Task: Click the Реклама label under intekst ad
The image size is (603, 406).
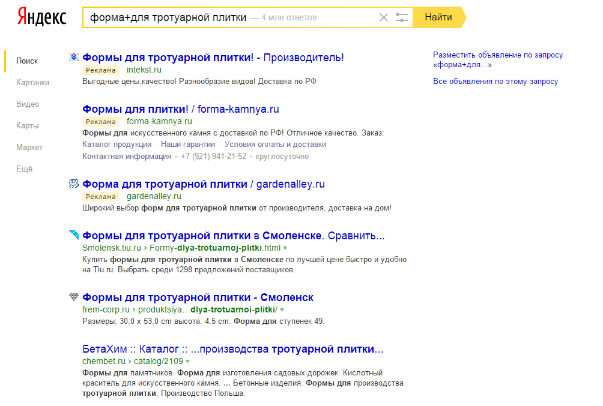Action: coord(101,70)
